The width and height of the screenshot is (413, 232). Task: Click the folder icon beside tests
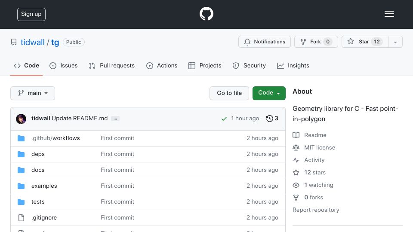coord(21,202)
